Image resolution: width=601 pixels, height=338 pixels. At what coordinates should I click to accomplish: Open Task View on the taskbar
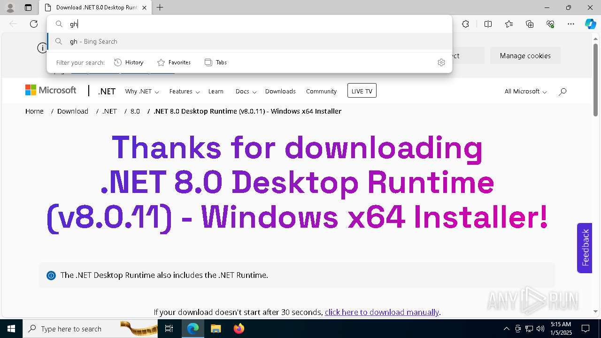point(170,329)
